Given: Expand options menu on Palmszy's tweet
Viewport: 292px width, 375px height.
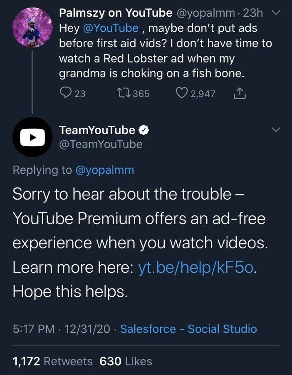Looking at the screenshot, I should coord(276,12).
